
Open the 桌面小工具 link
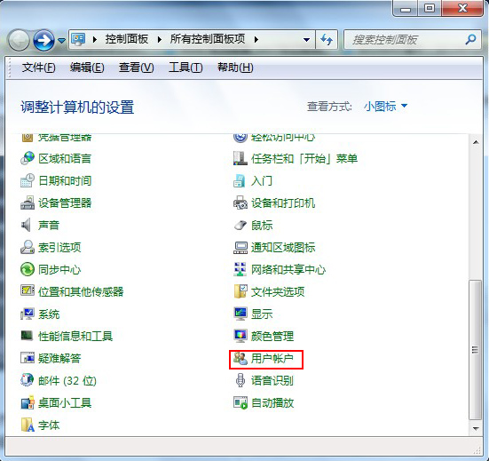pyautogui.click(x=65, y=402)
